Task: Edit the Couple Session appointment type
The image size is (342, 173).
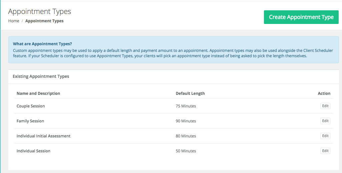Action: [x=325, y=106]
